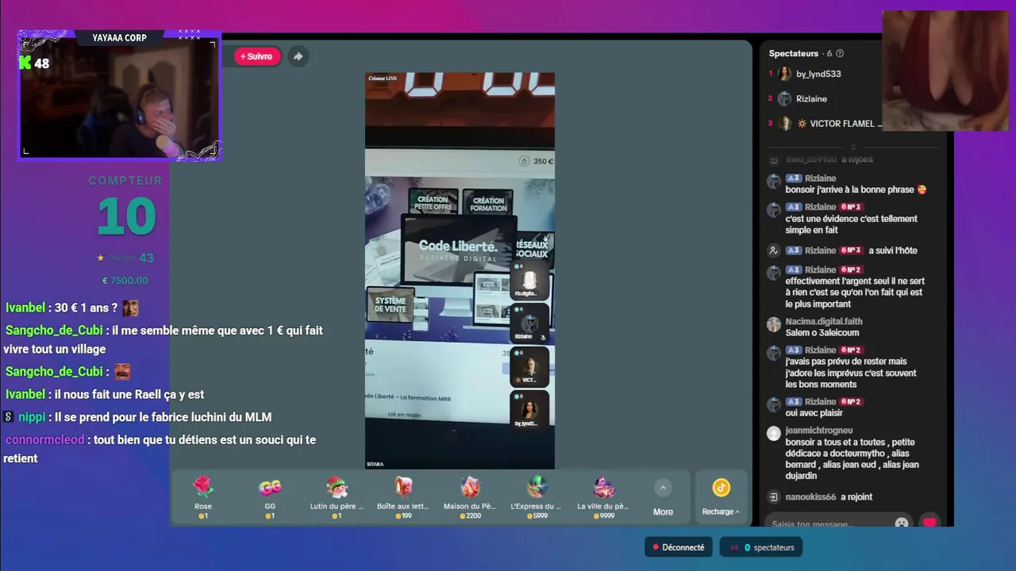Click Nacima.digital.faith username in chat
The image size is (1016, 571).
click(x=824, y=321)
